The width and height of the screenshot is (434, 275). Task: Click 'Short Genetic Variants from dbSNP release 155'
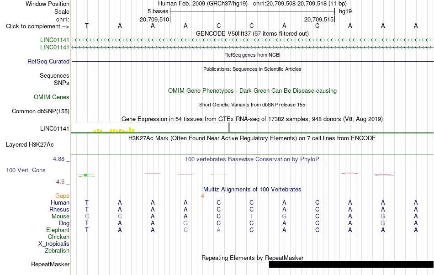click(252, 105)
